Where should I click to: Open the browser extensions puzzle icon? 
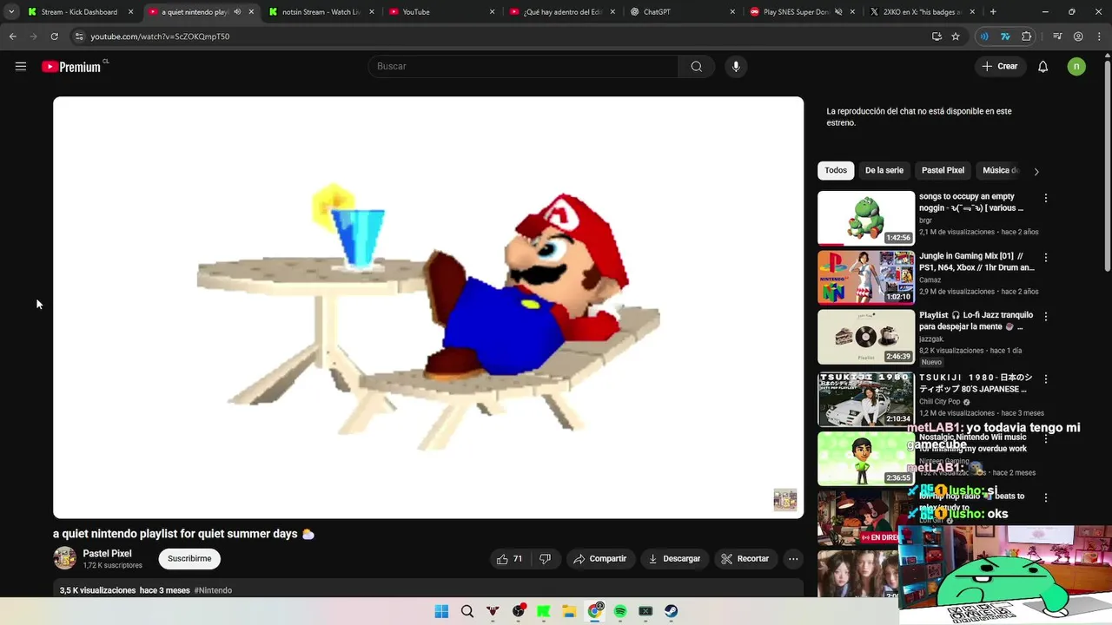coord(1027,36)
